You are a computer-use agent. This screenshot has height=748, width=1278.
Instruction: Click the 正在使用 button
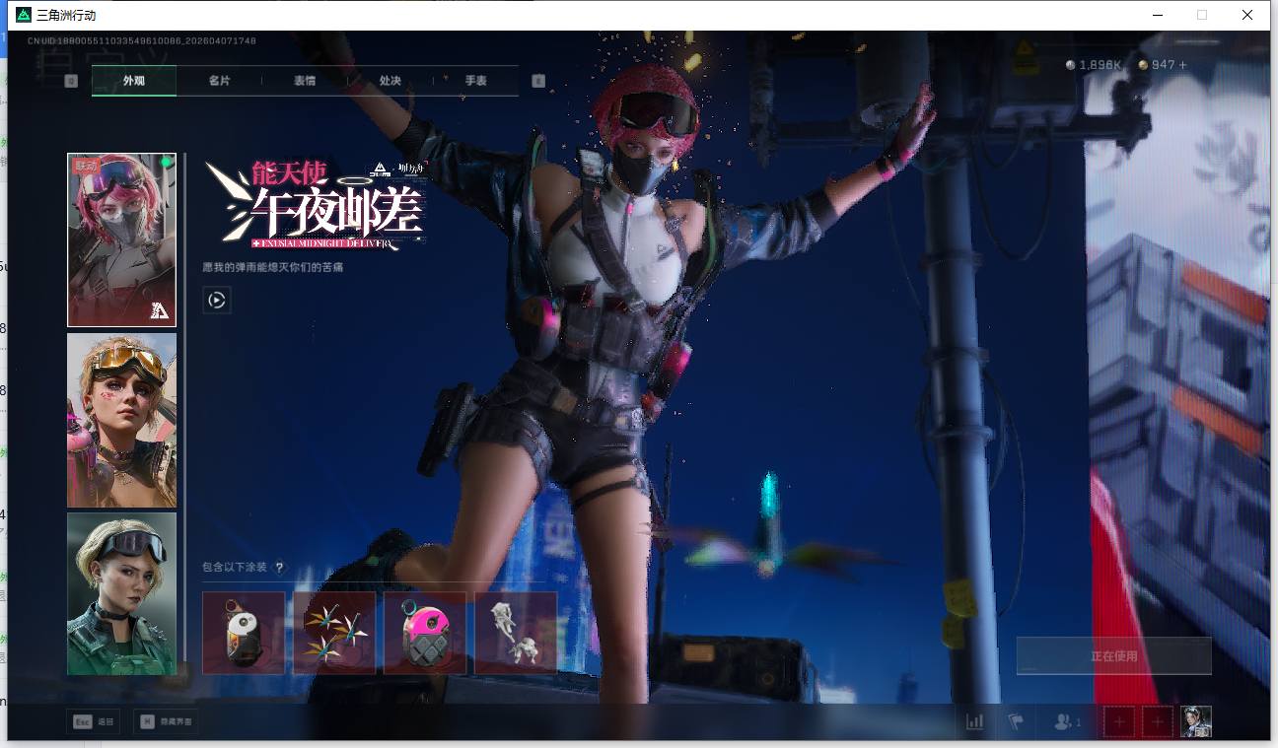click(x=1113, y=656)
